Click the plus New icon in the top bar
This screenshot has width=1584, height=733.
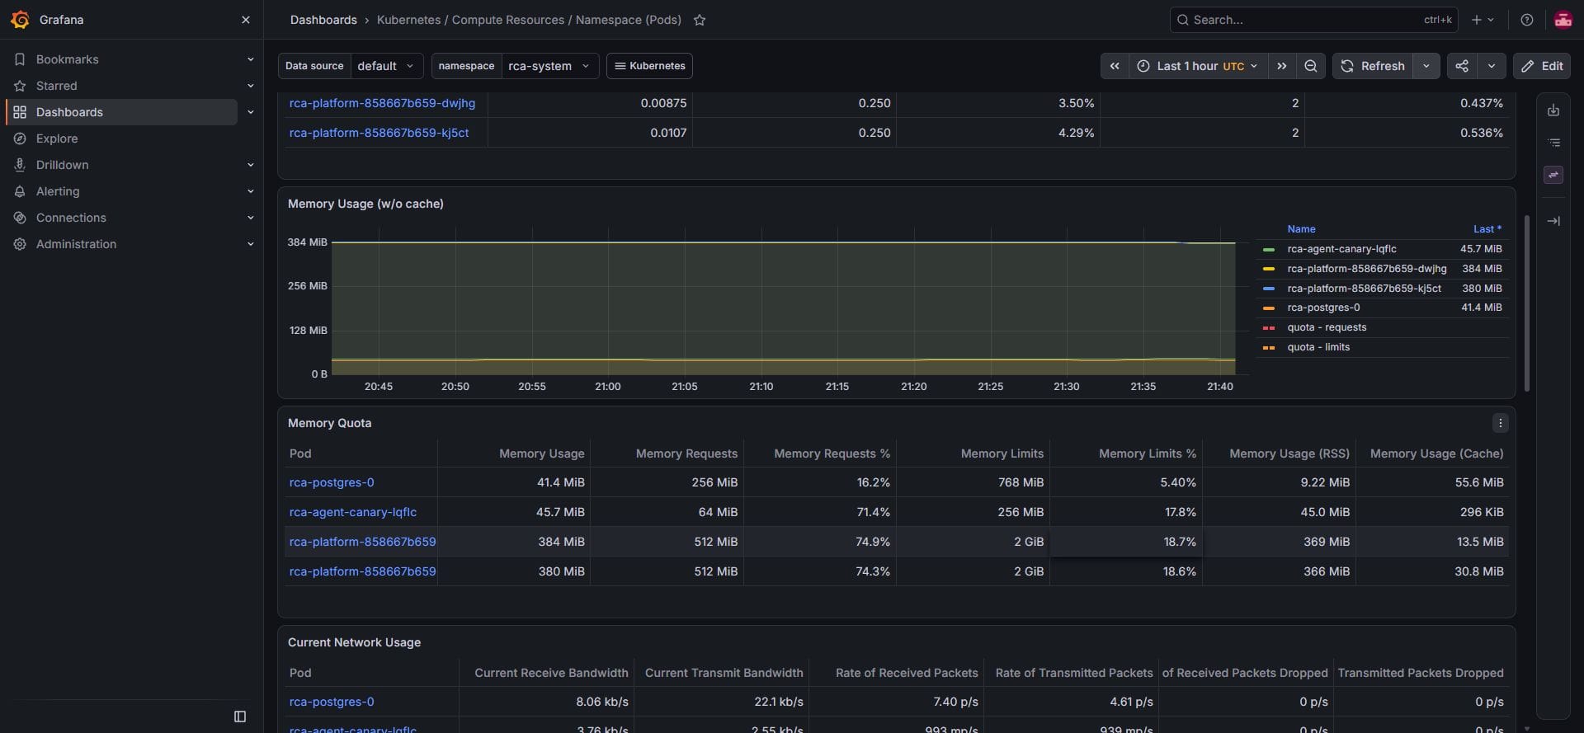1483,20
